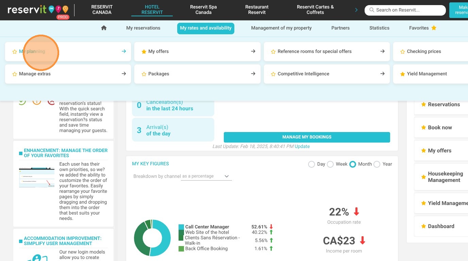The image size is (468, 261).
Task: Click the red PROD badge
Action: (63, 17)
